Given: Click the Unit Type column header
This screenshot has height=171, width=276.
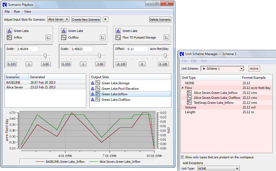Looking at the screenshot, I should [211, 77].
